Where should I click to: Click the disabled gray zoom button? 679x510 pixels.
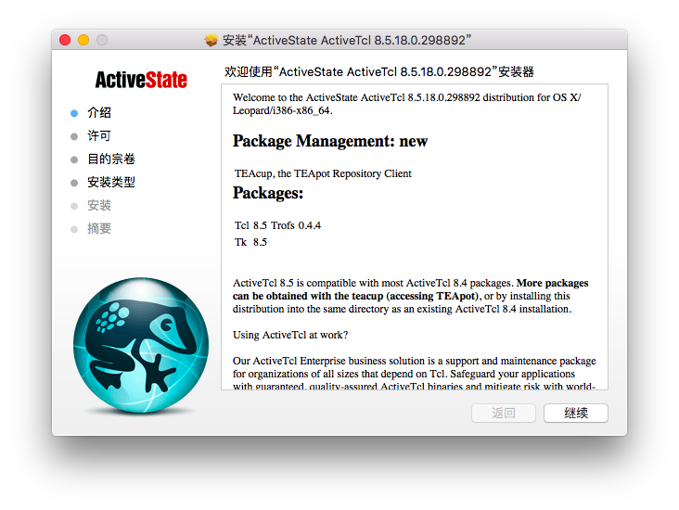click(102, 40)
